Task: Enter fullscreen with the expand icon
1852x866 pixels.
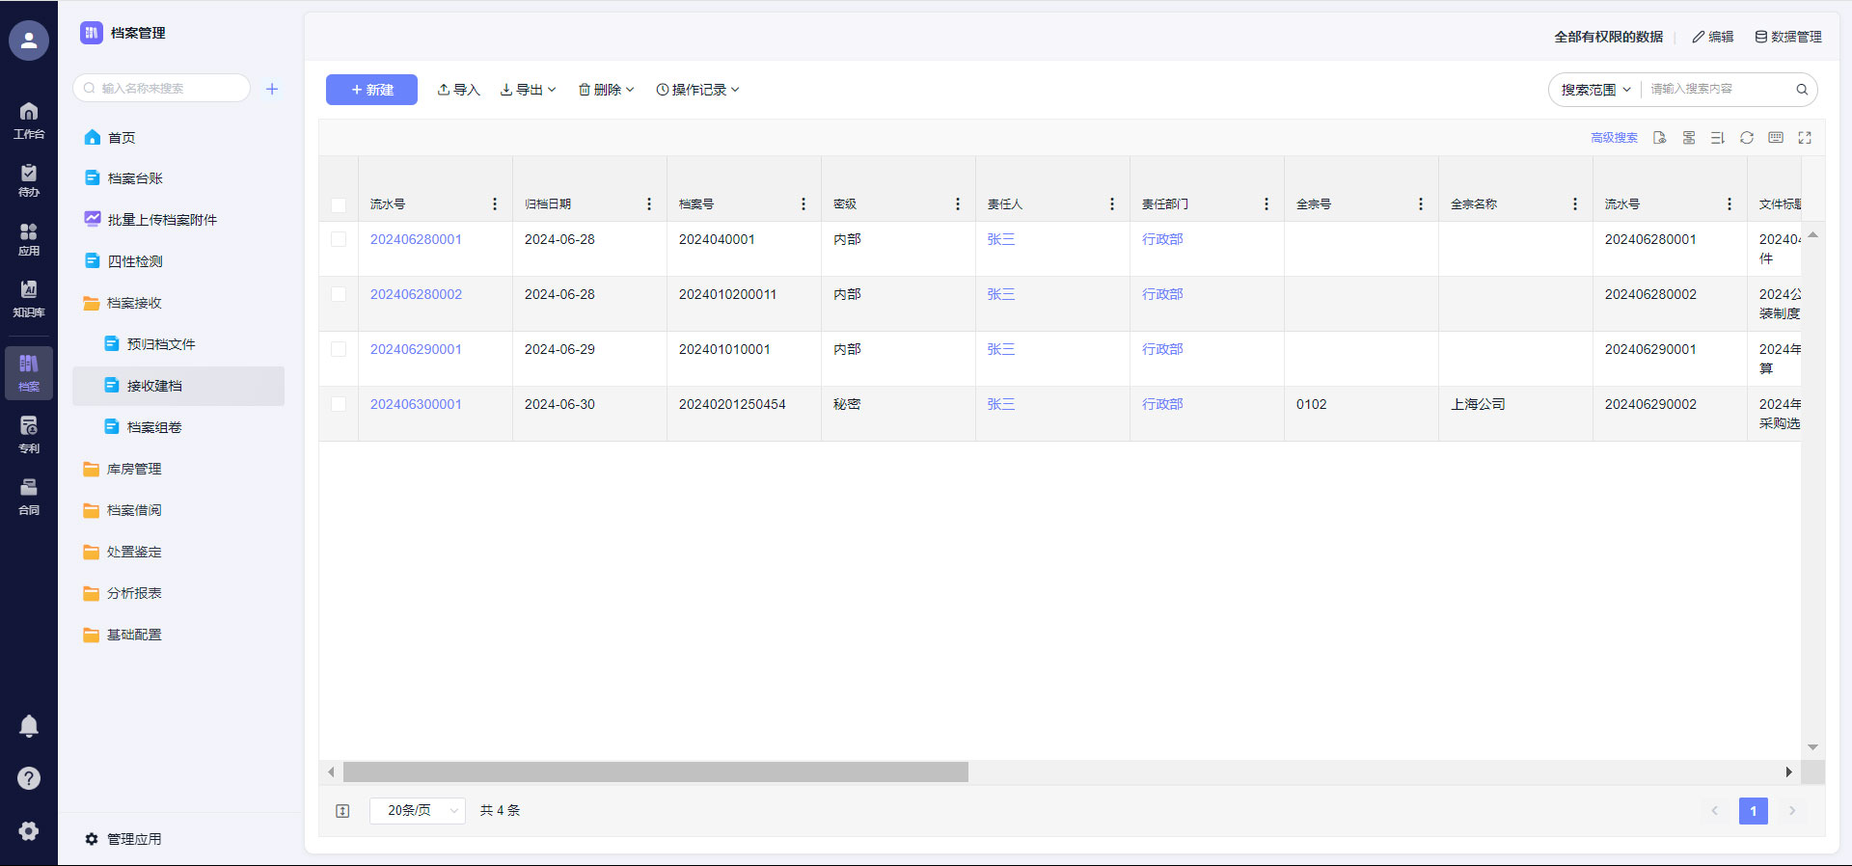Action: pyautogui.click(x=1805, y=138)
